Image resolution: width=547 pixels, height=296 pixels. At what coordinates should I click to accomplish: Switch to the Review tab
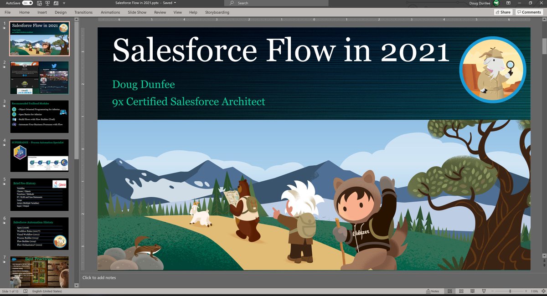(x=160, y=12)
